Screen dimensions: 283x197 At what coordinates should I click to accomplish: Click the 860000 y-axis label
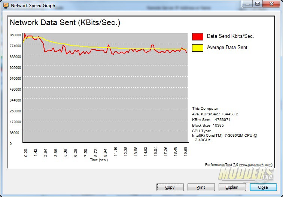click(15, 35)
